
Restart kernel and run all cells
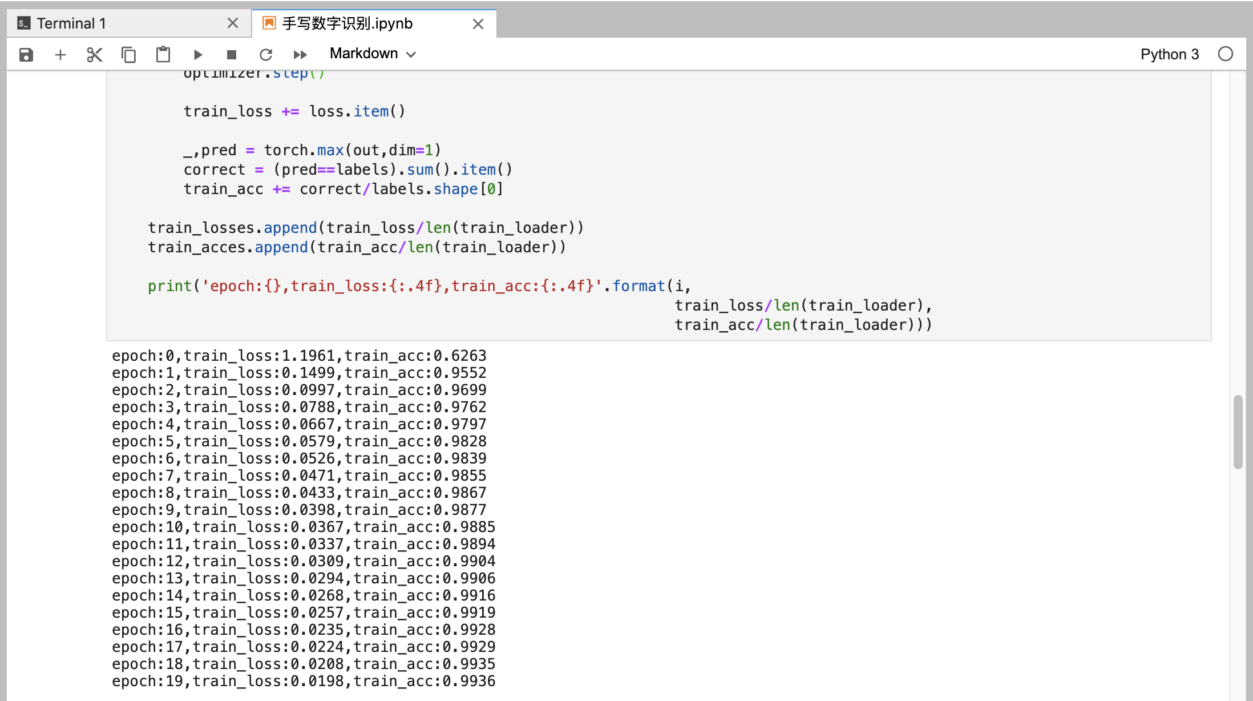pos(300,55)
